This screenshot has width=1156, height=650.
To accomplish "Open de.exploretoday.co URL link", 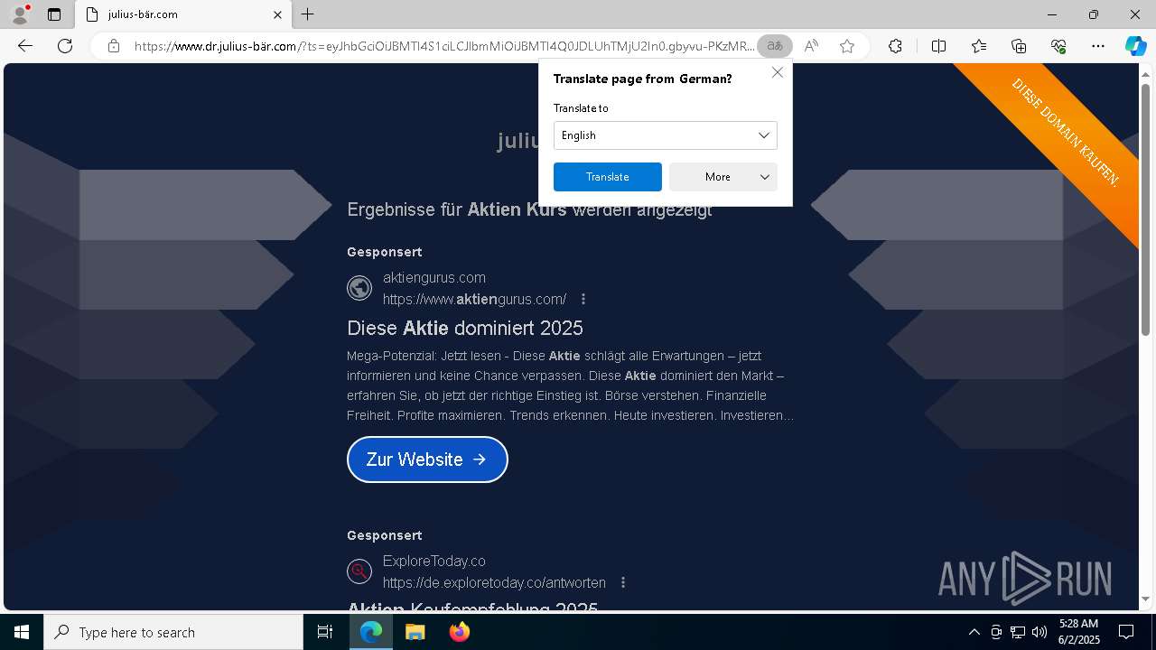I will [494, 582].
